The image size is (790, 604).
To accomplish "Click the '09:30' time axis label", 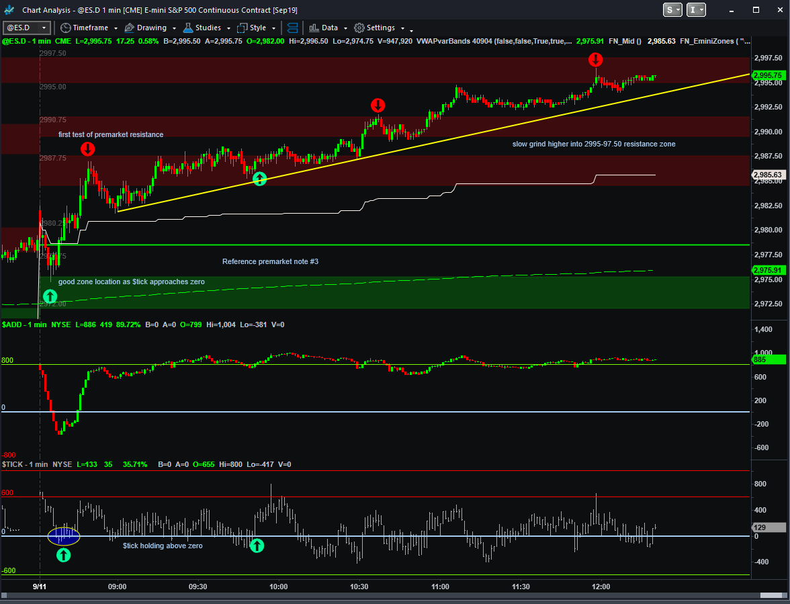I will [x=198, y=587].
